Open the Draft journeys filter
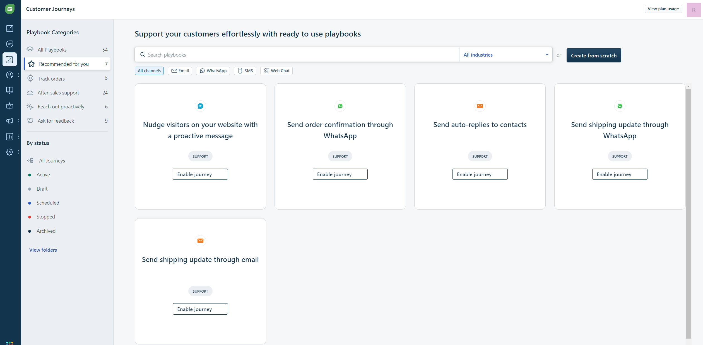Viewport: 703px width, 345px height. click(42, 189)
